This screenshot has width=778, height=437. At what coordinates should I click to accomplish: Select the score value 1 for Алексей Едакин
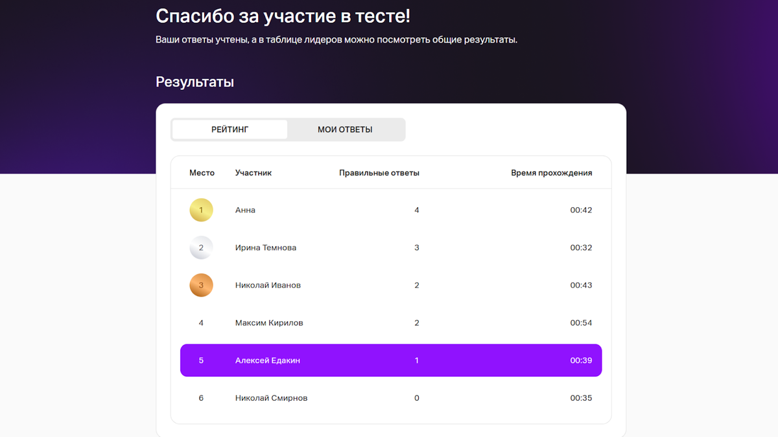click(416, 360)
